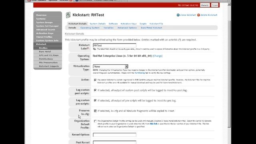Select the Variables sub-tab
Screen dimensions: 256x144
click(x=108, y=28)
